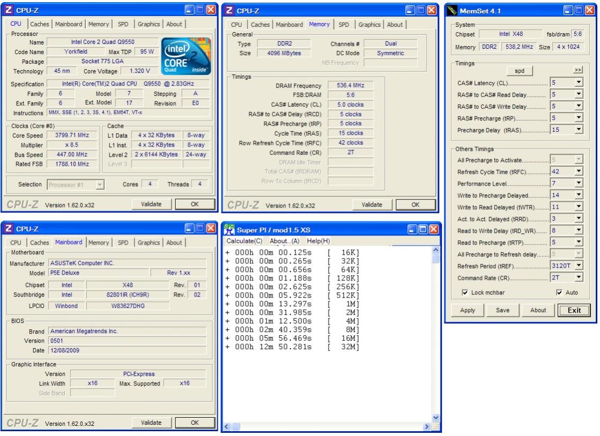The width and height of the screenshot is (600, 436).
Task: Open CAS# Latency (CL) dropdown in MemSet
Action: tap(579, 82)
